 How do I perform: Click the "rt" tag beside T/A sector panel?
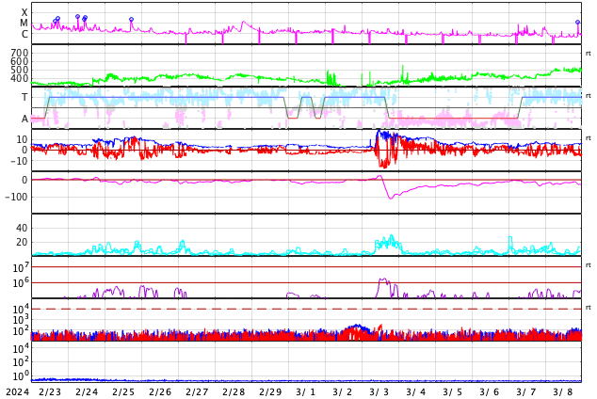coord(589,96)
